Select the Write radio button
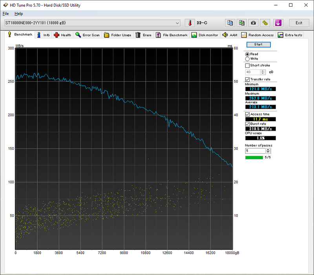The height and width of the screenshot is (275, 314). 247,59
